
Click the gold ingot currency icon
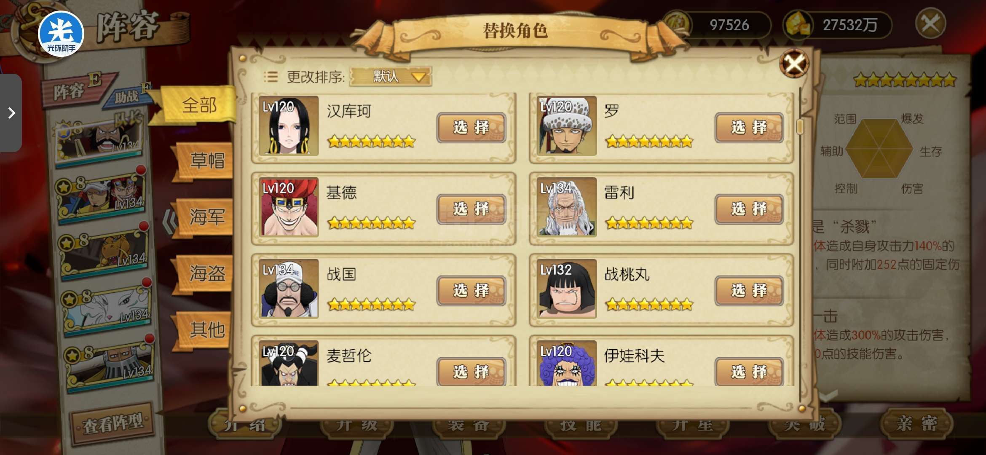coord(797,24)
